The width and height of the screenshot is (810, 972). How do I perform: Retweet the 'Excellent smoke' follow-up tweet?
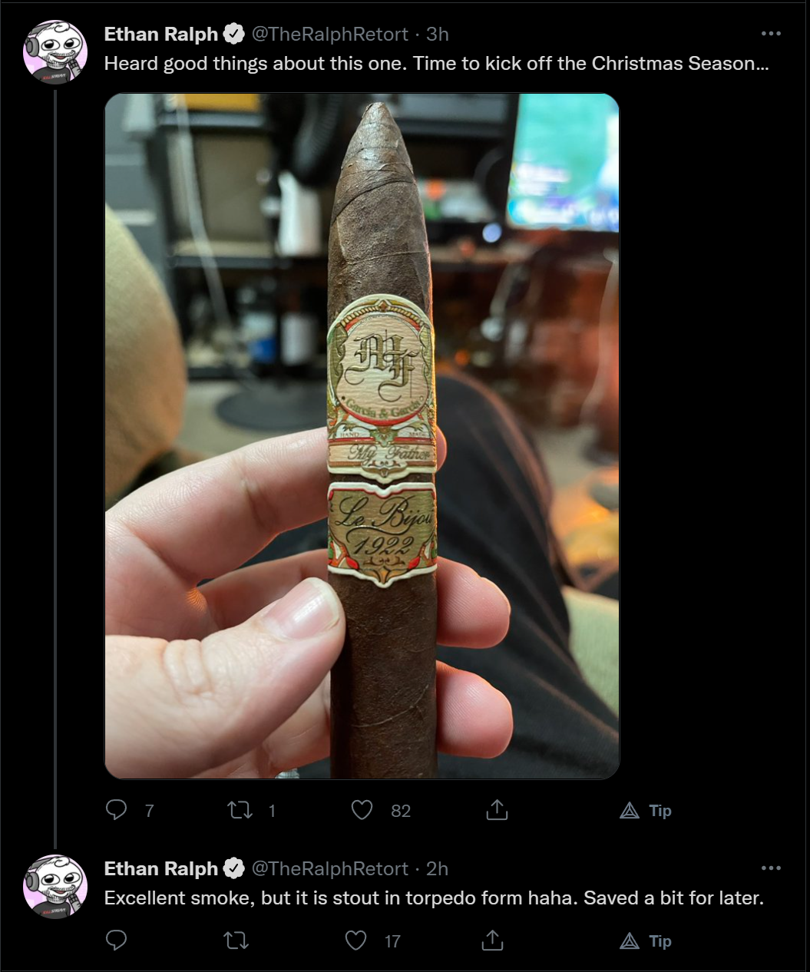coord(236,941)
